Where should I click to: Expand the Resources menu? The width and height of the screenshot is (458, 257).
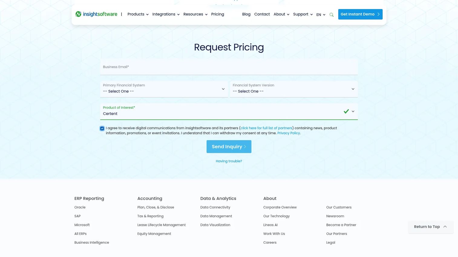click(195, 14)
